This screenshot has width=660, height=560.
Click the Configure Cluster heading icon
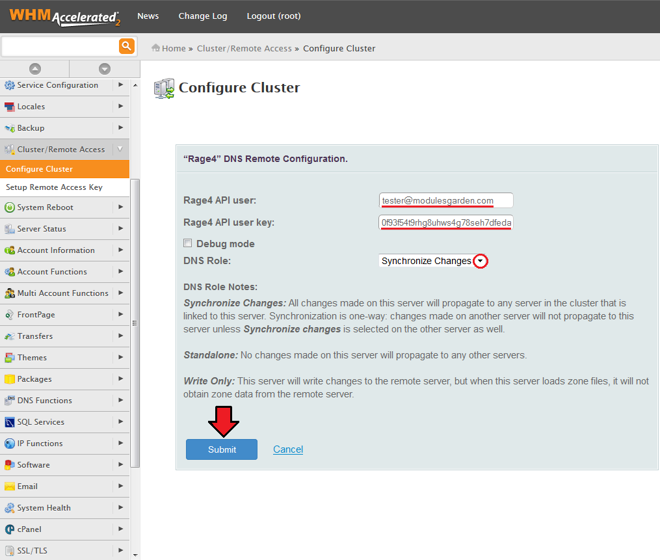tap(164, 88)
